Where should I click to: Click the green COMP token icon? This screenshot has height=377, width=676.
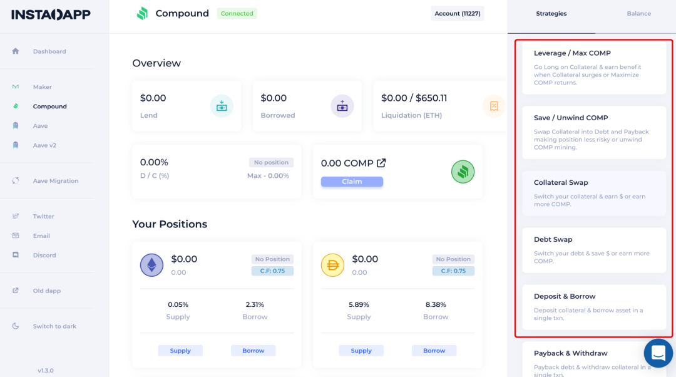coord(463,172)
